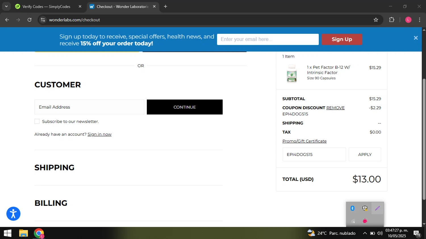Open the volume speaker icon

tap(380, 233)
